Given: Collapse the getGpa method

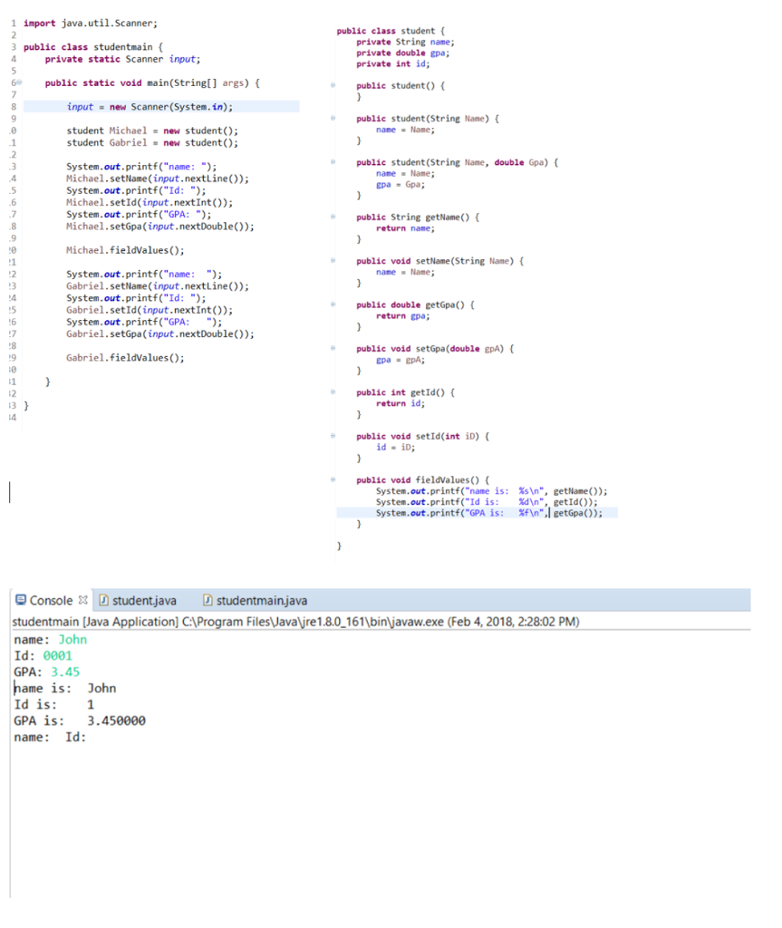Looking at the screenshot, I should coord(332,304).
